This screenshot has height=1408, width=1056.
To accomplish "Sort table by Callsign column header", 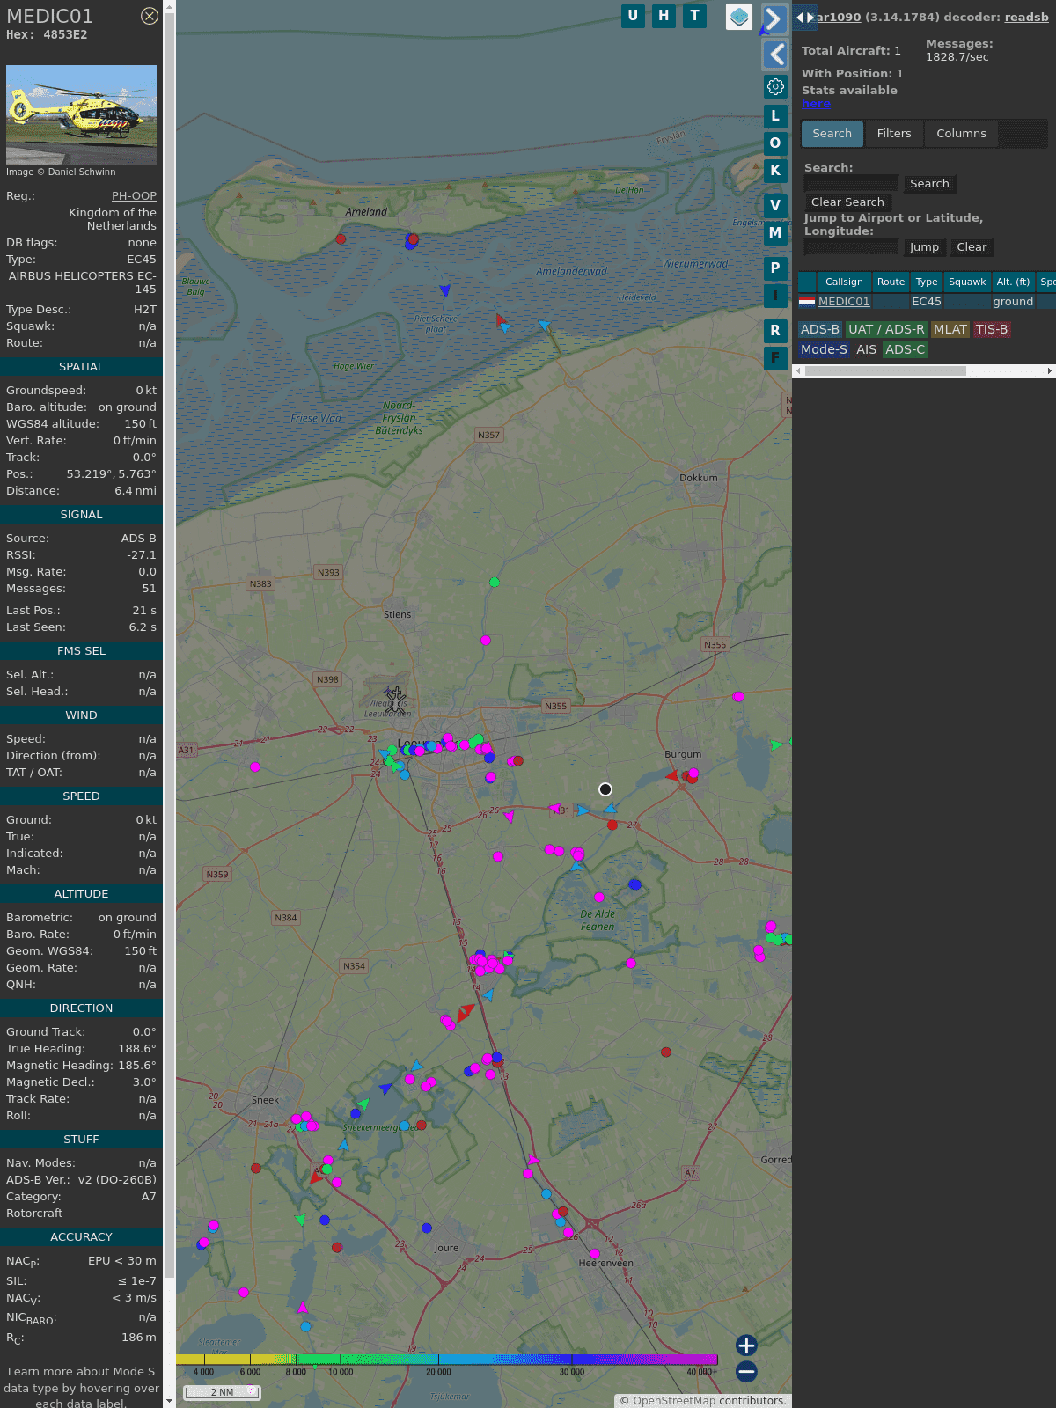I will tap(843, 282).
